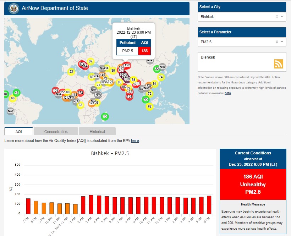
Task: Expand the Select a City dropdown arrow
Action: coord(282,17)
